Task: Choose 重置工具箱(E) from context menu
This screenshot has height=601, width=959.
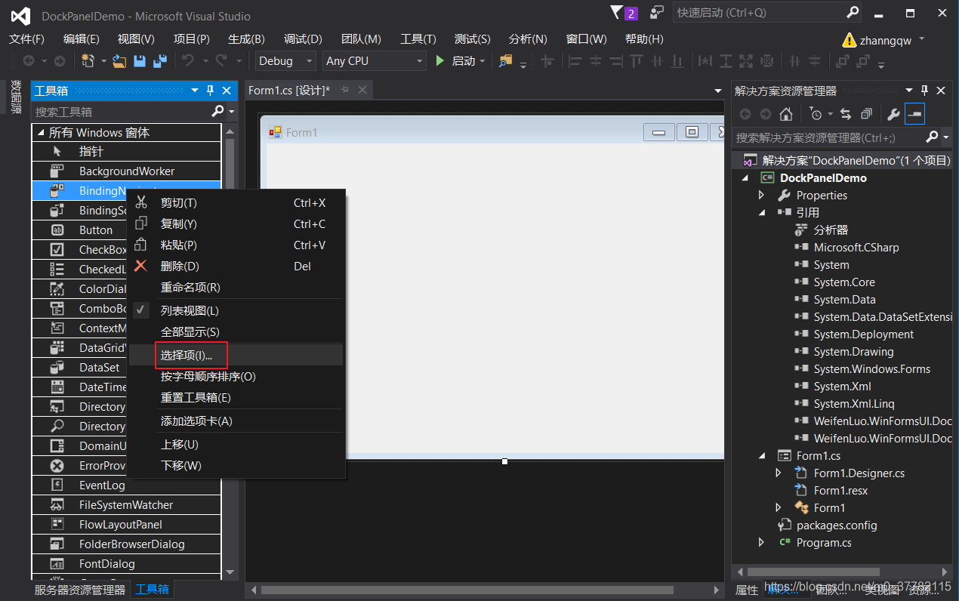Action: click(x=236, y=398)
